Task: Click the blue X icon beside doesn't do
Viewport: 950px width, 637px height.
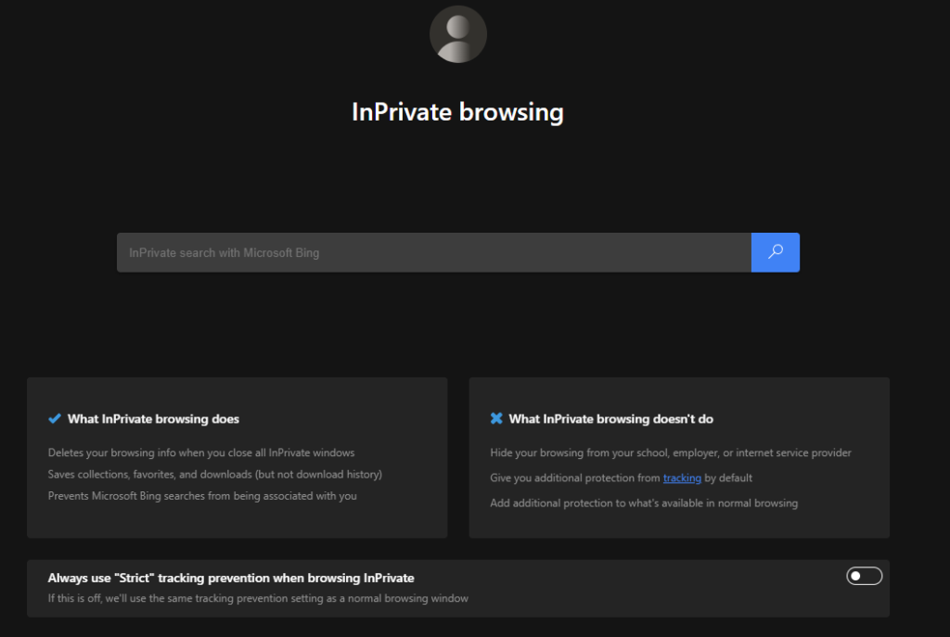Action: tap(496, 418)
